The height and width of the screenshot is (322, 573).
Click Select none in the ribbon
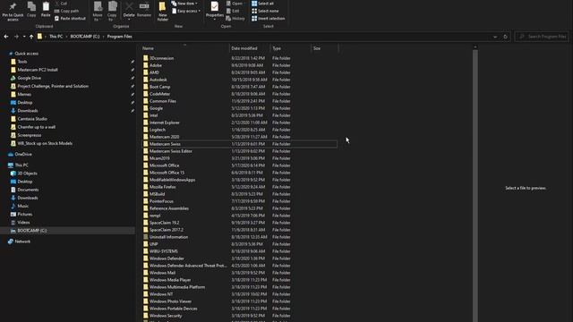265,11
